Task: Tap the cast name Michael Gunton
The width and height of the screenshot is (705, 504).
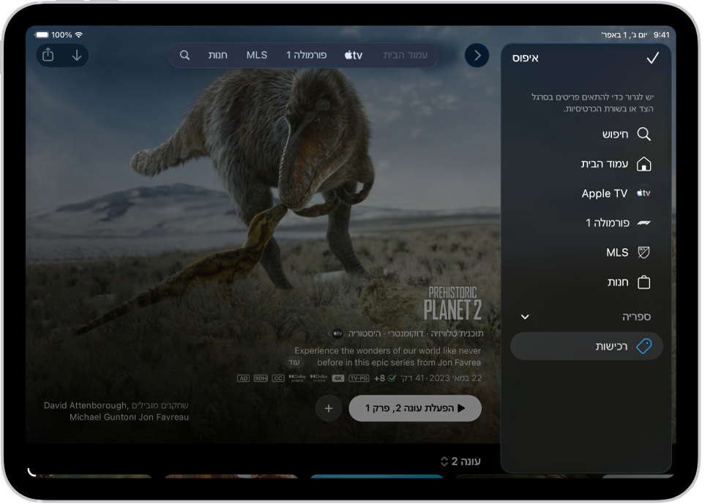Action: tap(103, 417)
